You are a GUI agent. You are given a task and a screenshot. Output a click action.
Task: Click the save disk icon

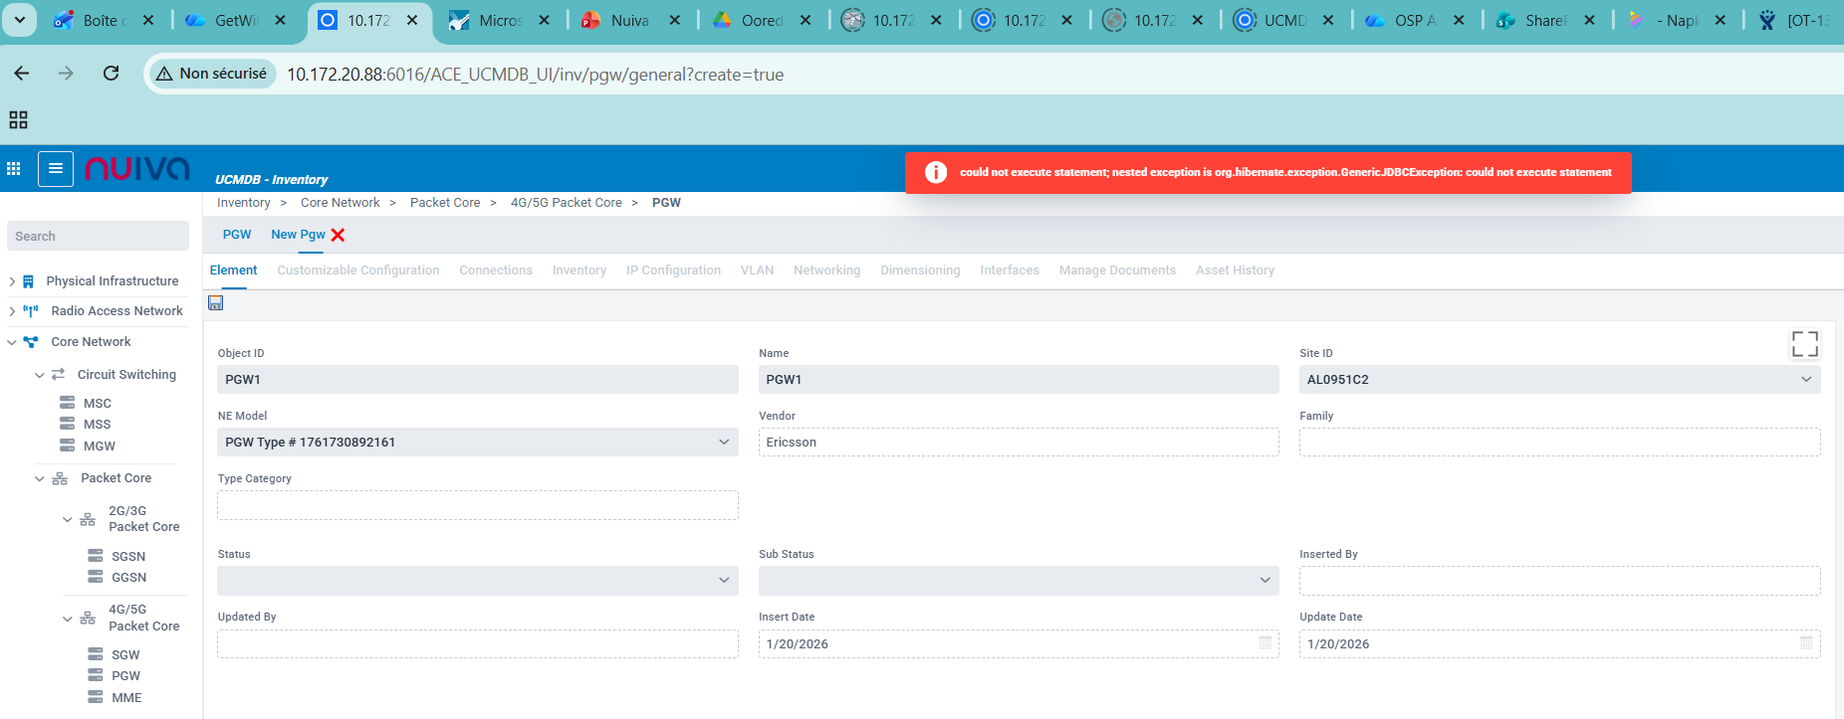tap(215, 303)
